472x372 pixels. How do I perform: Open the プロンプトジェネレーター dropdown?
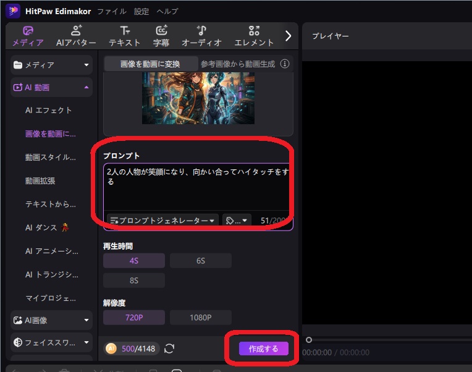162,221
